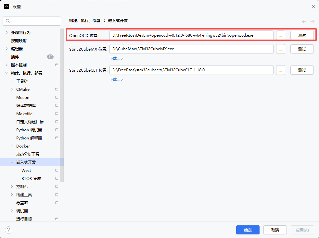Click the project-level icon beside CMake
Image resolution: width=319 pixels, height=238 pixels.
coord(57,89)
